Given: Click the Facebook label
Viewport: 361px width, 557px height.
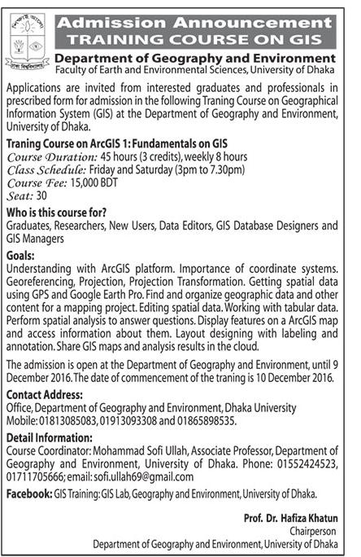Looking at the screenshot, I should tap(29, 493).
